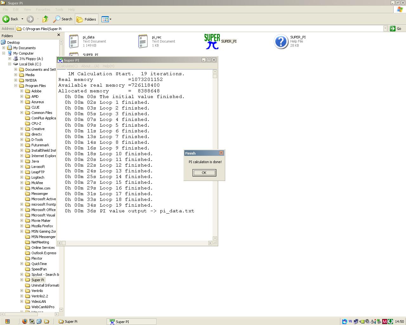This screenshot has width=406, height=325.
Task: Click the Start button on the taskbar
Action: point(7,322)
